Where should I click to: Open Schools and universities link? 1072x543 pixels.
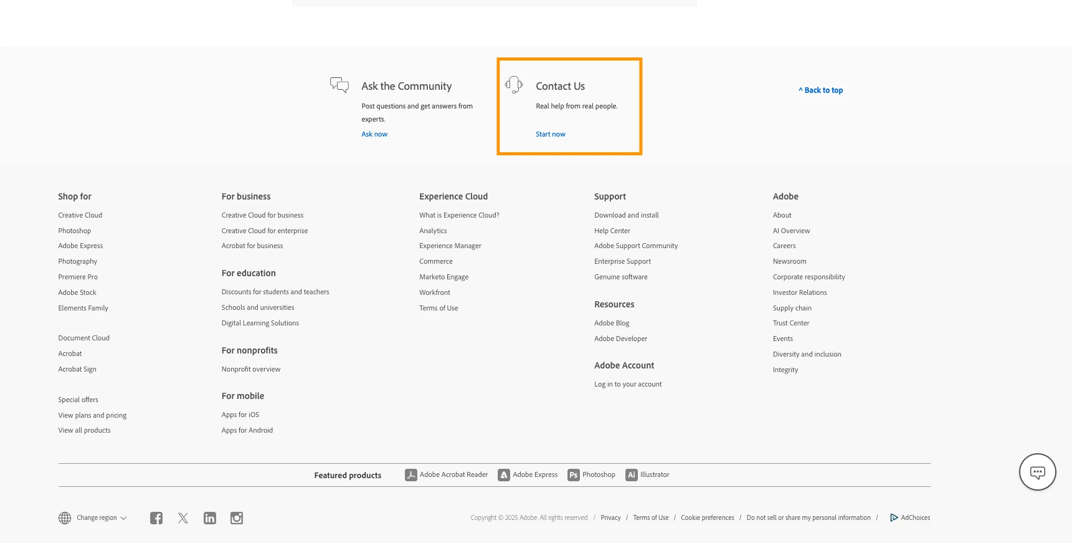point(258,307)
